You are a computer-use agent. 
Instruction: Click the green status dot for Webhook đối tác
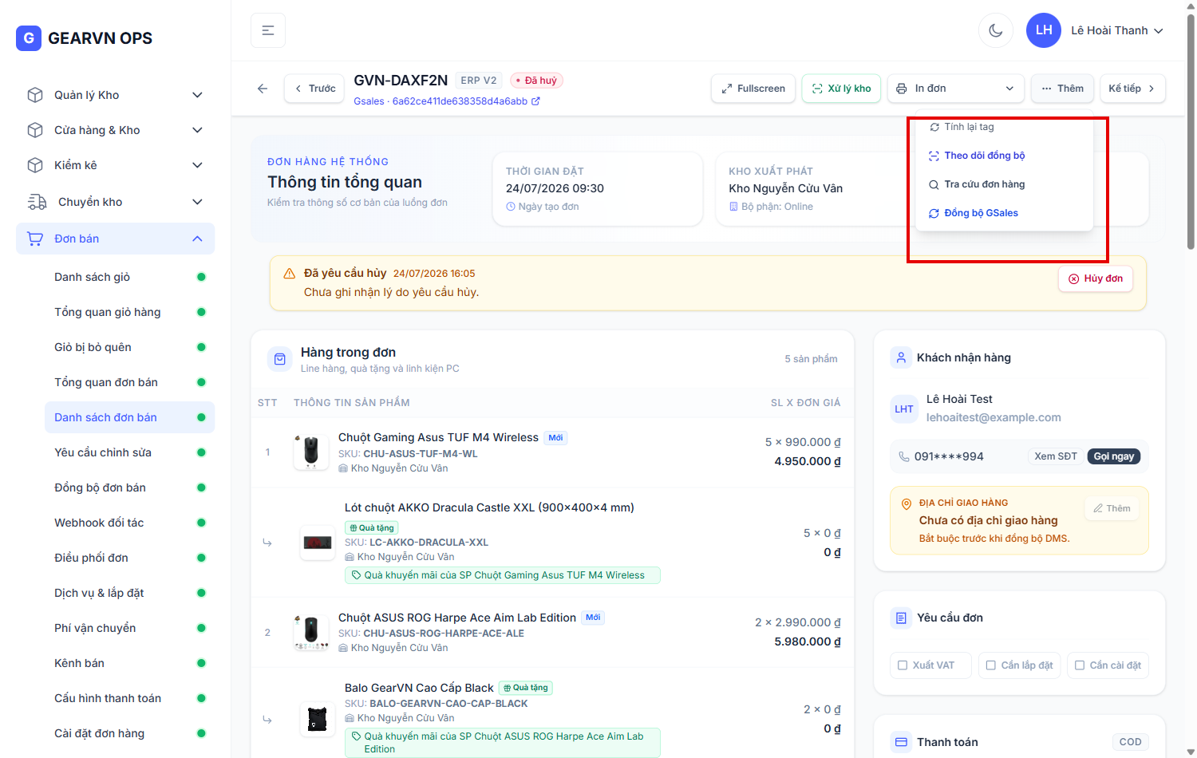click(201, 523)
